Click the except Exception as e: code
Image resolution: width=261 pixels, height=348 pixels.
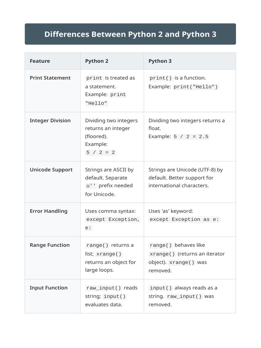click(185, 220)
